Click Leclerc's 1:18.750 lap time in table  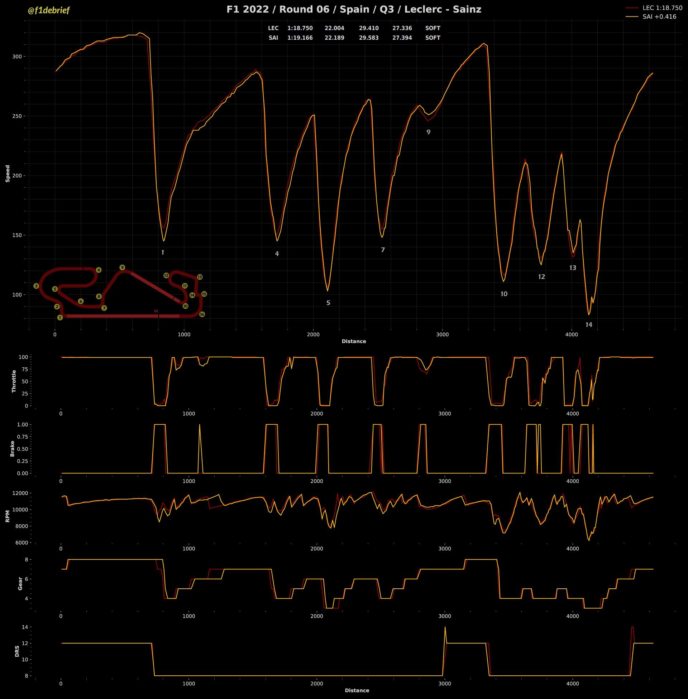coord(300,28)
